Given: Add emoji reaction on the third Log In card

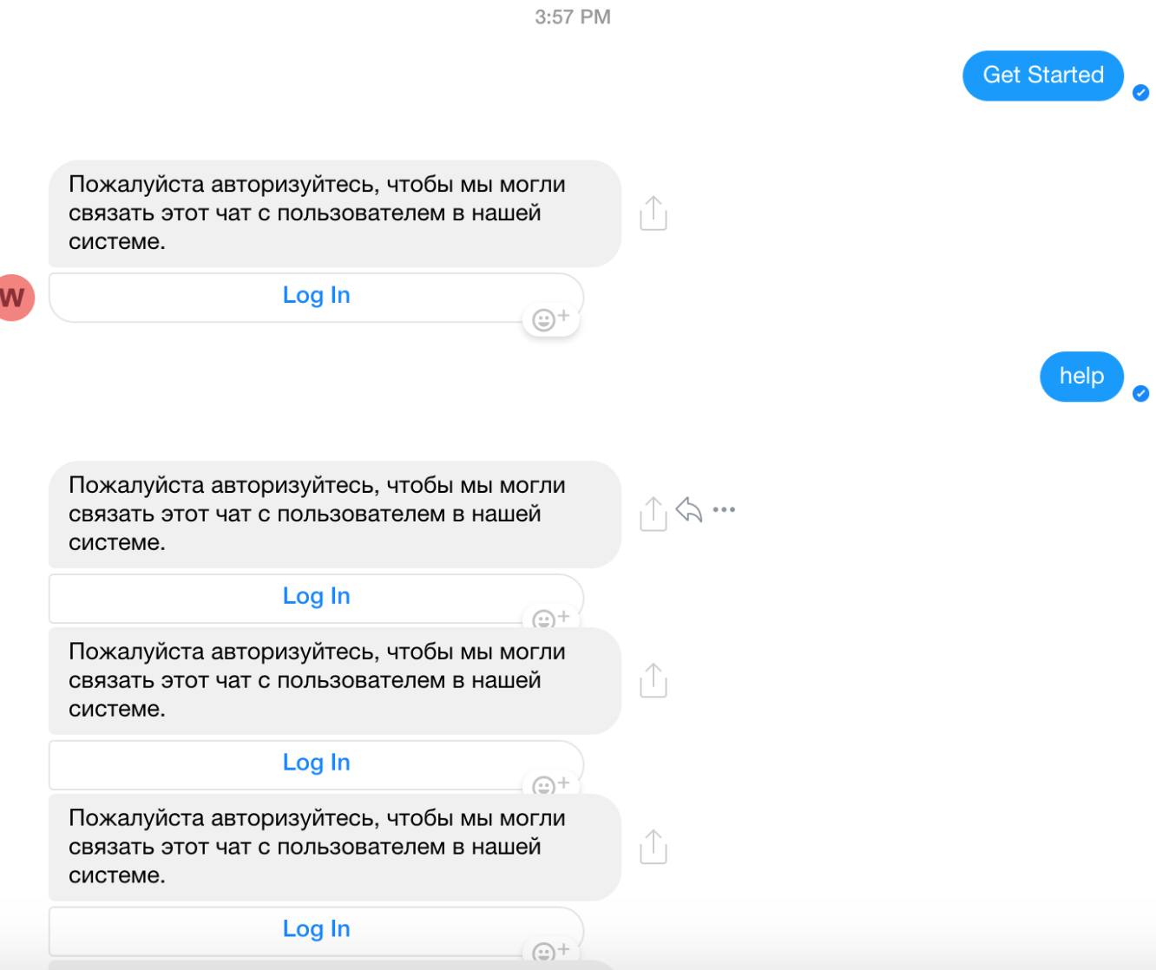Looking at the screenshot, I should point(550,785).
